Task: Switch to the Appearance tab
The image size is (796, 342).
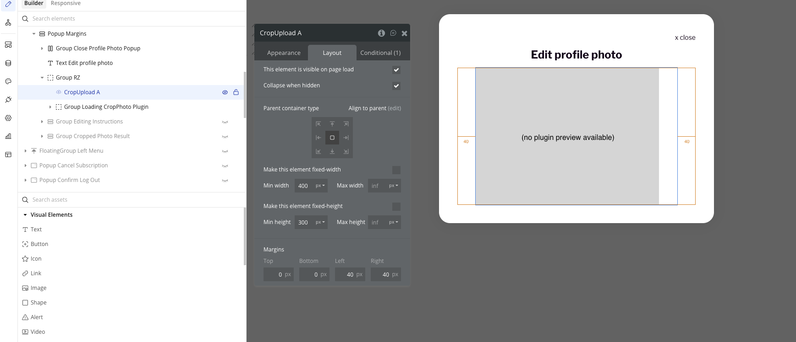Action: click(x=284, y=53)
